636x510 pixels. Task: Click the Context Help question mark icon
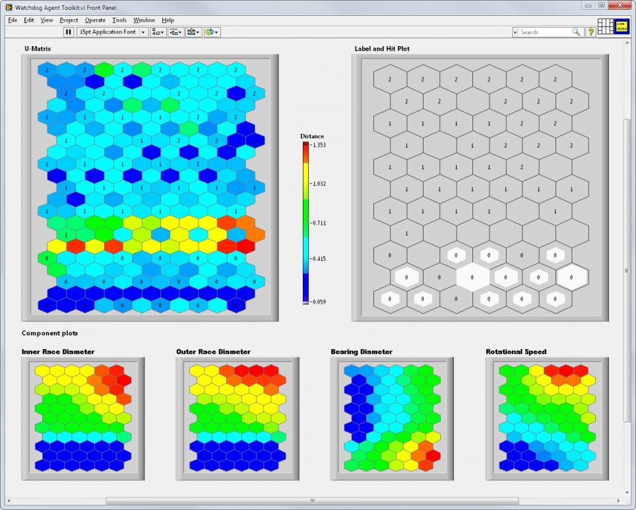[589, 32]
